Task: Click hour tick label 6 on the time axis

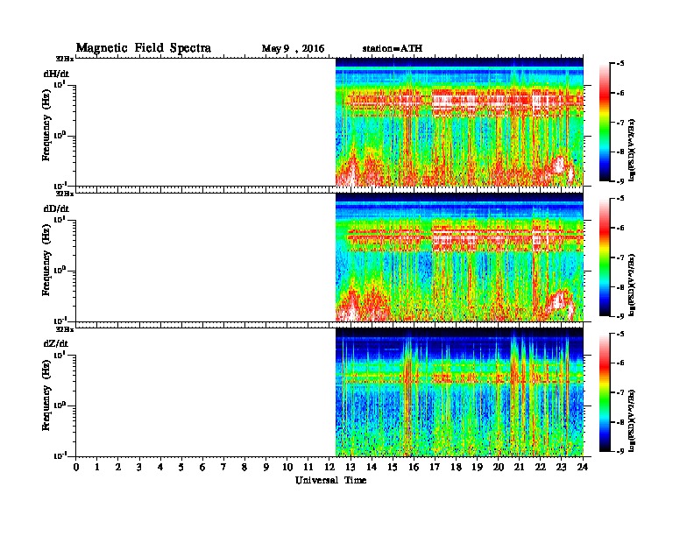Action: (x=202, y=467)
